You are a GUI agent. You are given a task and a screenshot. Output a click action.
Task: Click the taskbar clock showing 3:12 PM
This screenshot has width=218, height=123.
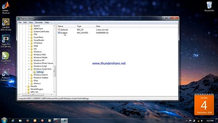(210, 121)
